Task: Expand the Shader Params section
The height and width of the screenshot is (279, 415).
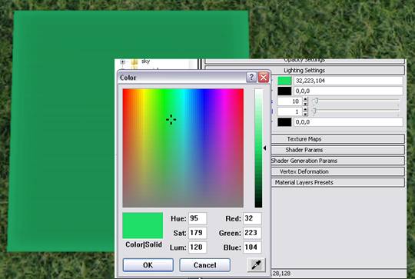Action: (337, 150)
